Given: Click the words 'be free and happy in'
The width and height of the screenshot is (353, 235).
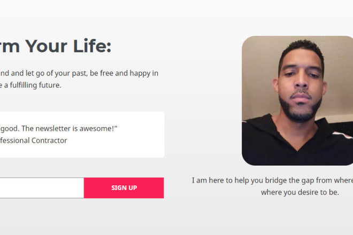Looking at the screenshot, I should tap(124, 73).
